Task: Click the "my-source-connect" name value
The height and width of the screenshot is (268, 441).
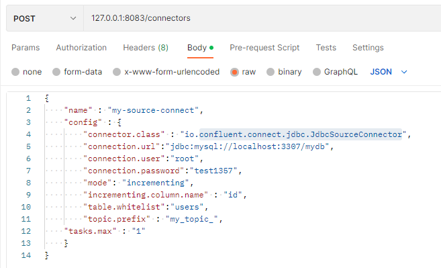Action: (153, 110)
